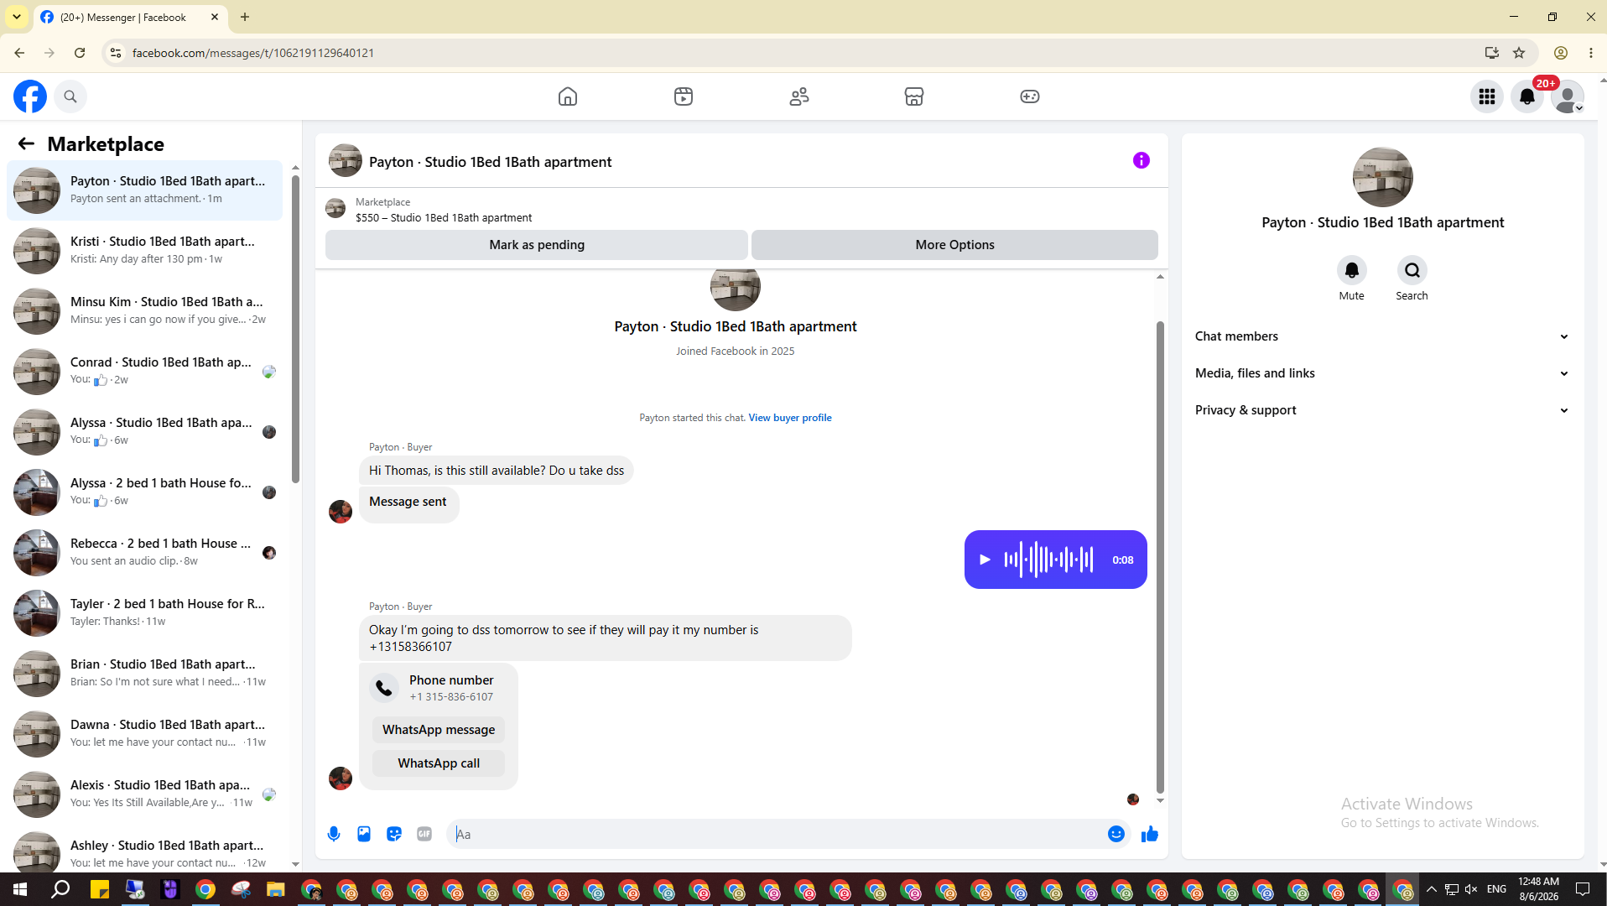Open the Alexis conversation

[x=144, y=794]
